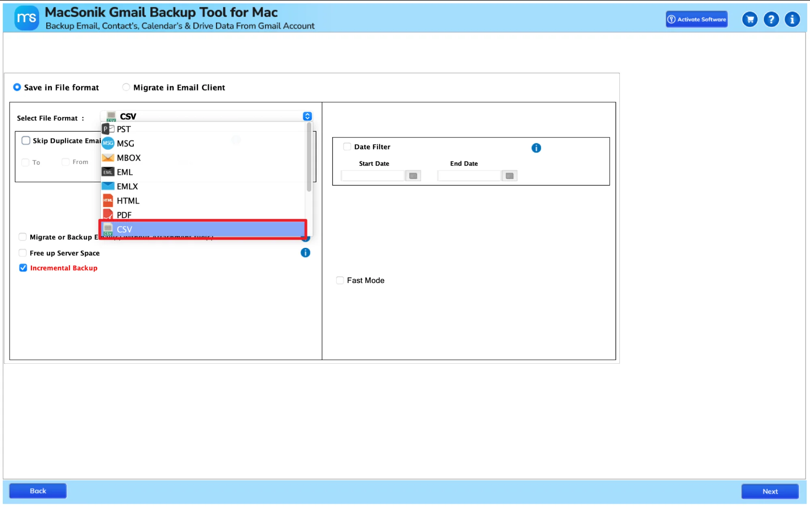Click the End Date input field
This screenshot has width=810, height=507.
click(469, 175)
